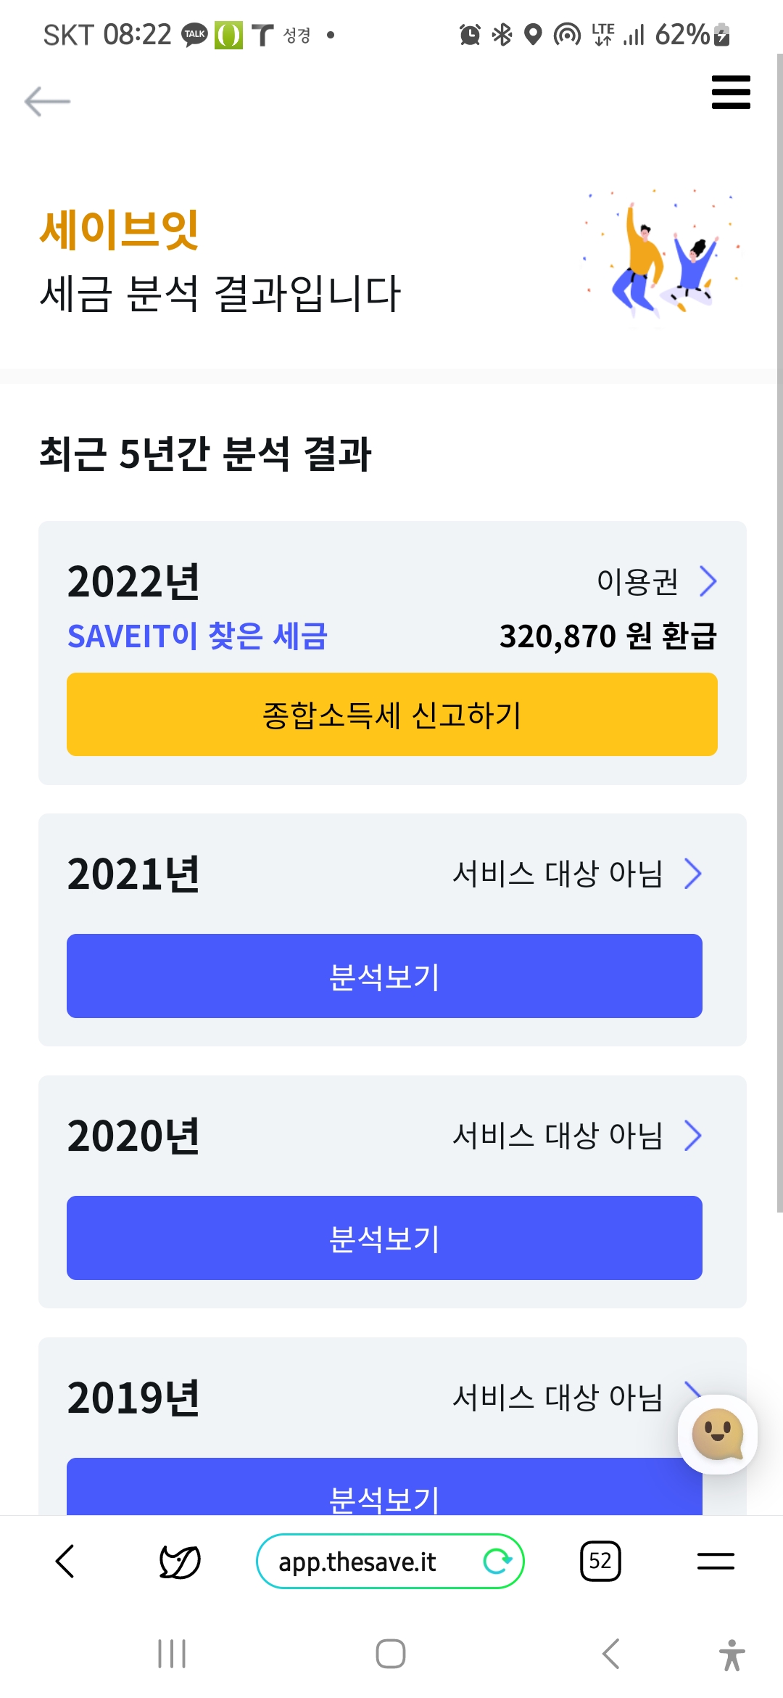Open the chatbot assistant bubble

717,1435
